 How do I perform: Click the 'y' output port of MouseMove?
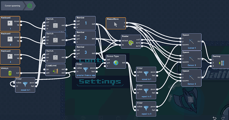(x=127, y=26)
